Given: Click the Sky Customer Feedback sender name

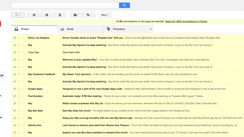Looking at the screenshot, I should [41, 74].
